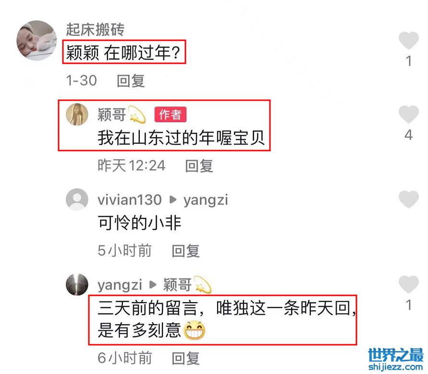428x374 pixels.
Task: Select the comment text 颖颖 在哪过年?
Action: click(x=123, y=52)
